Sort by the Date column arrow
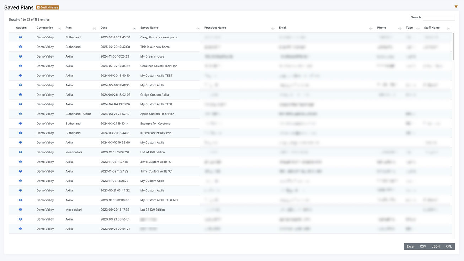464x261 pixels. click(x=135, y=28)
